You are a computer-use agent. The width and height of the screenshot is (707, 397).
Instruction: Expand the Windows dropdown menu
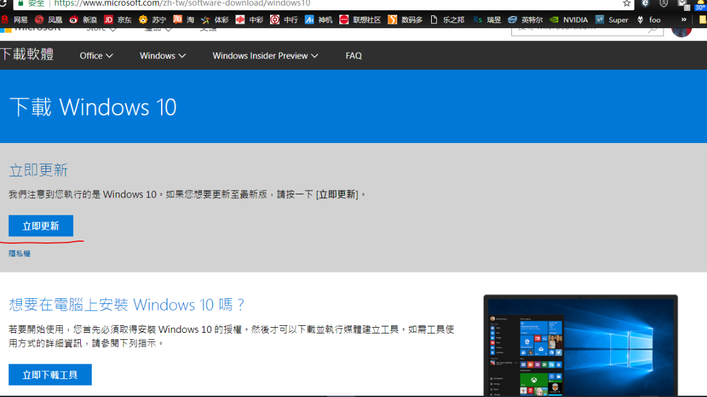coord(162,56)
